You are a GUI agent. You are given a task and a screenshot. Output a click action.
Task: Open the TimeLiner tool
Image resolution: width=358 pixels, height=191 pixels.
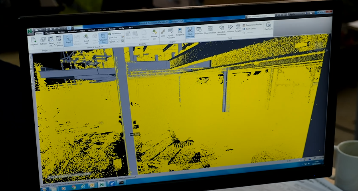point(199,30)
